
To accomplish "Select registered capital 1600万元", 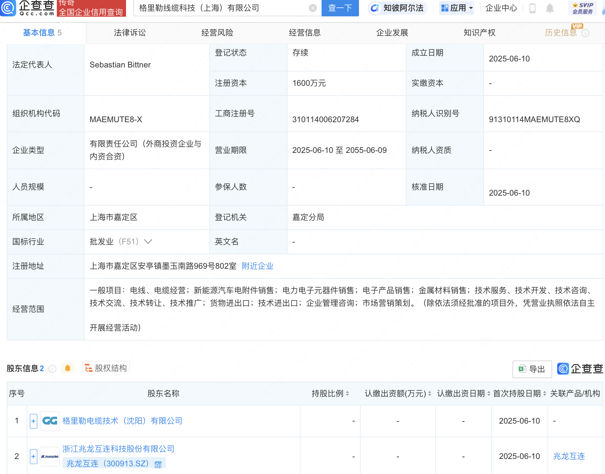I will tap(309, 83).
